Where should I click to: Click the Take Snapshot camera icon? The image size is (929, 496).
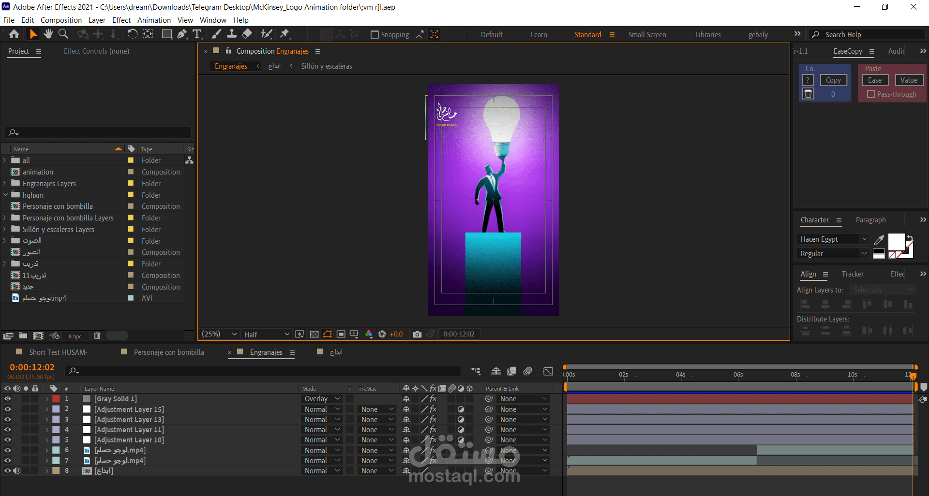[x=417, y=334]
